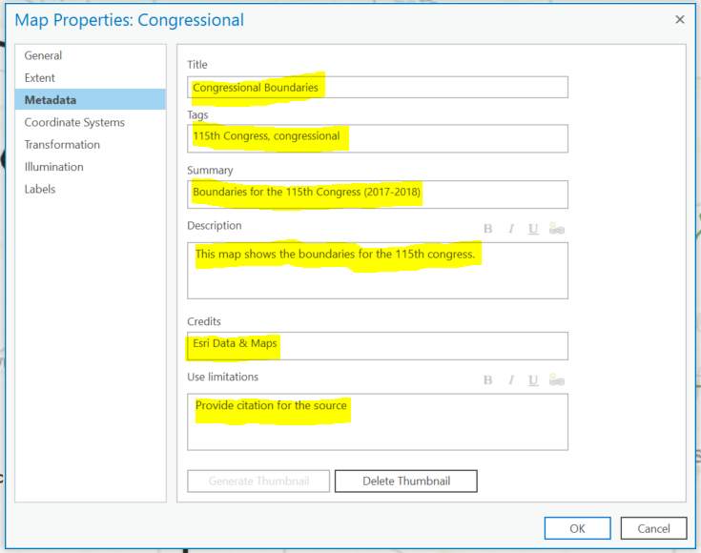Click into the Credits field
The image size is (701, 553).
coord(378,345)
